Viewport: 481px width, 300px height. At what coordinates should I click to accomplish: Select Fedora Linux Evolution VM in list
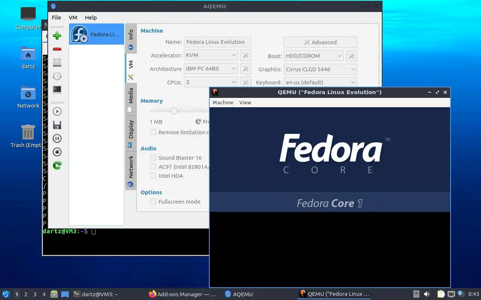tap(97, 34)
